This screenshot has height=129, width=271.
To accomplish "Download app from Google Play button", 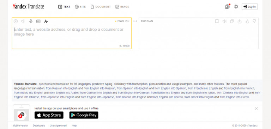I will click(x=84, y=115).
